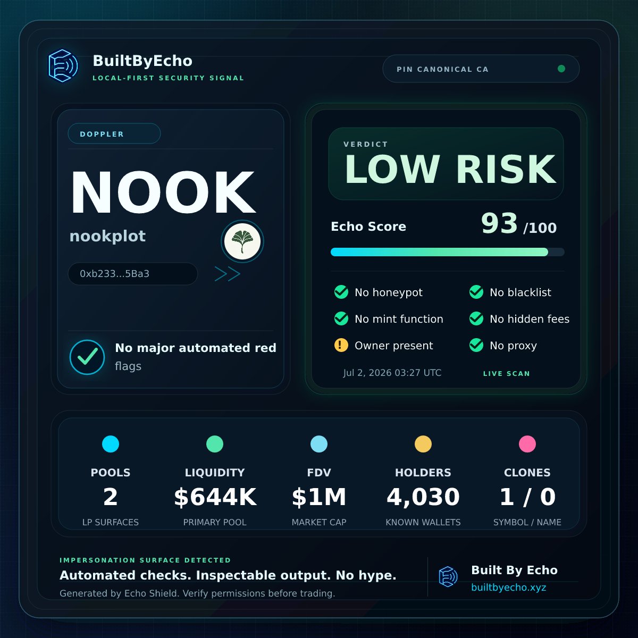Click the cyan dot above POOLS
The width and height of the screenshot is (638, 638).
tap(111, 444)
